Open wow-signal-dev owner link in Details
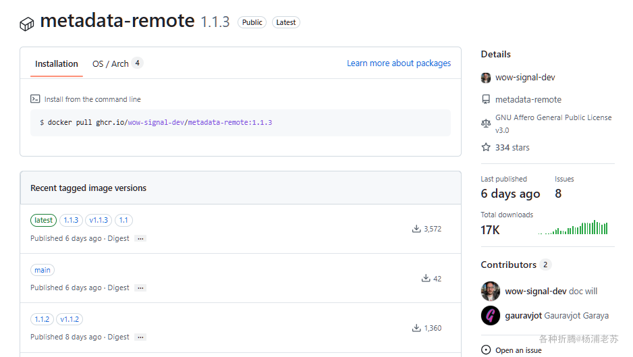The width and height of the screenshot is (633, 357). (525, 78)
